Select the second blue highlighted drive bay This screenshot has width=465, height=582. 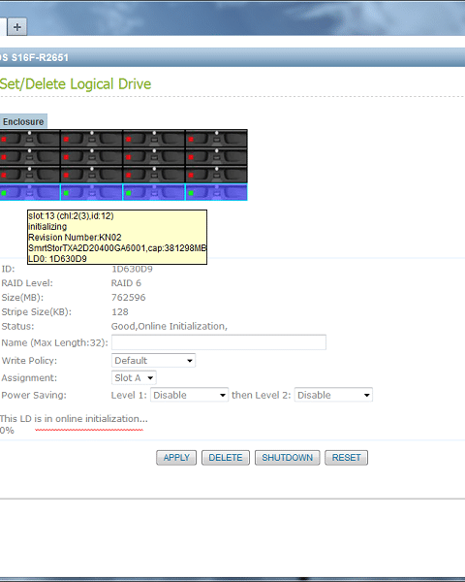click(x=91, y=192)
